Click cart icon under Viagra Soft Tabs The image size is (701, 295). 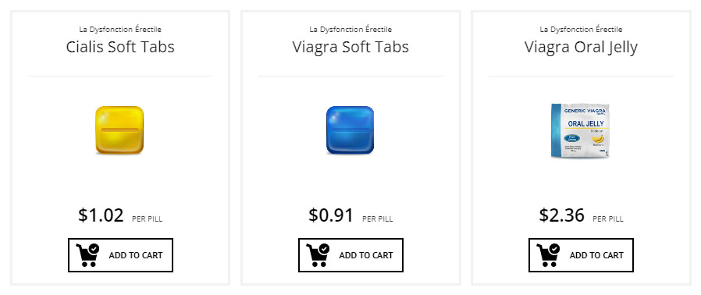click(318, 255)
